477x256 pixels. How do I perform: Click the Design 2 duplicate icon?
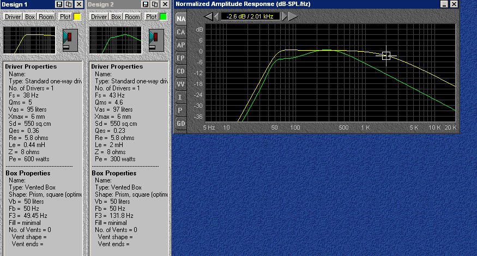click(155, 4)
